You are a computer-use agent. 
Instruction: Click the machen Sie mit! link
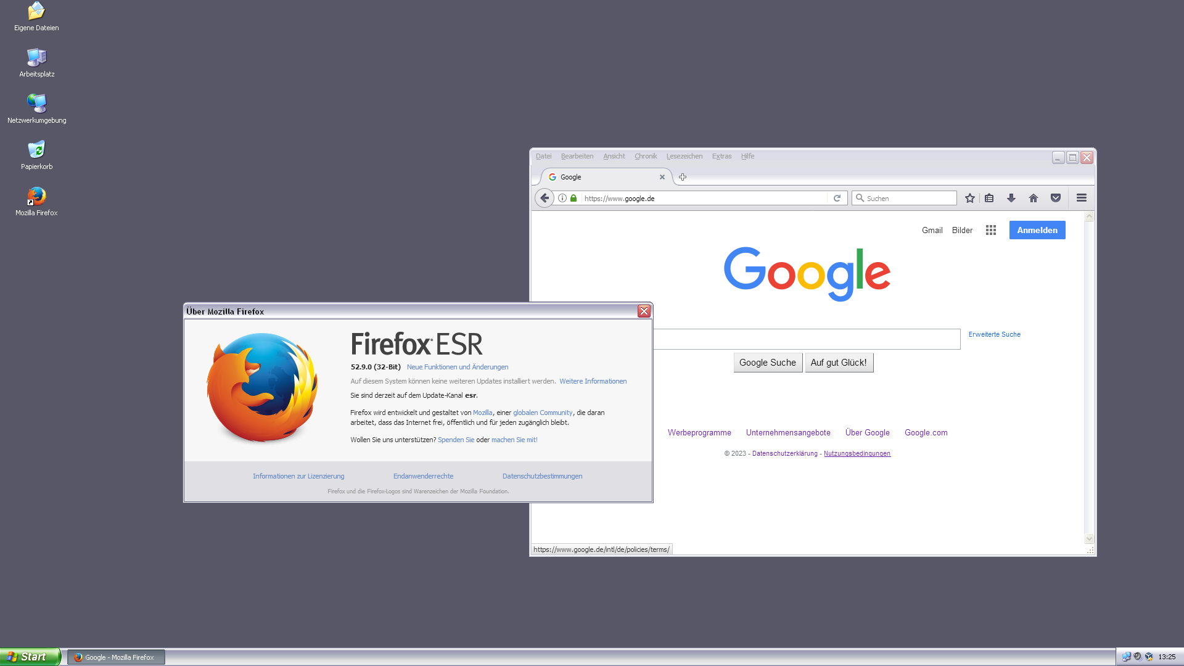click(x=514, y=440)
